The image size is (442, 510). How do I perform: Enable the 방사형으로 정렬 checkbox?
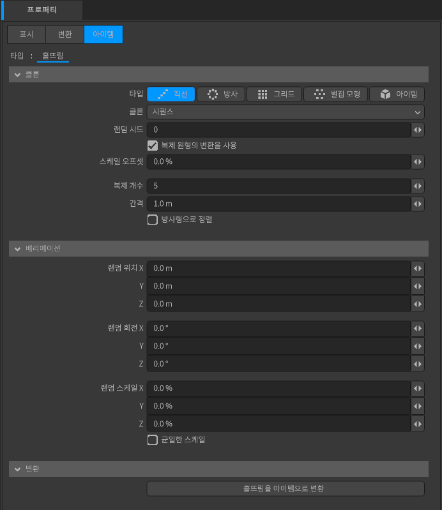153,220
